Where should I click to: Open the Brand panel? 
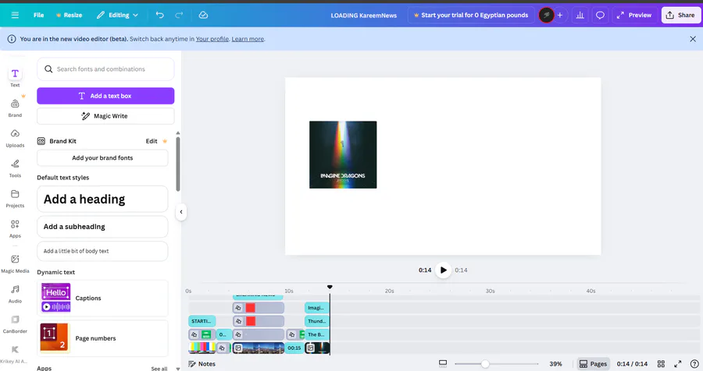[15, 108]
